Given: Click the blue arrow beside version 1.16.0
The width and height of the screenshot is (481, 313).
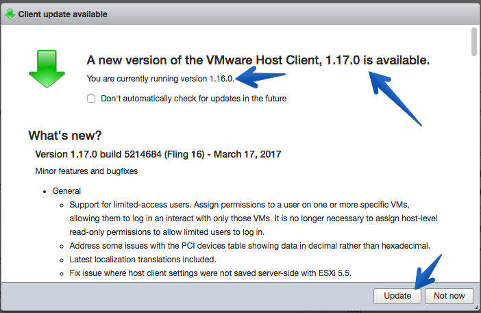Looking at the screenshot, I should pyautogui.click(x=260, y=77).
